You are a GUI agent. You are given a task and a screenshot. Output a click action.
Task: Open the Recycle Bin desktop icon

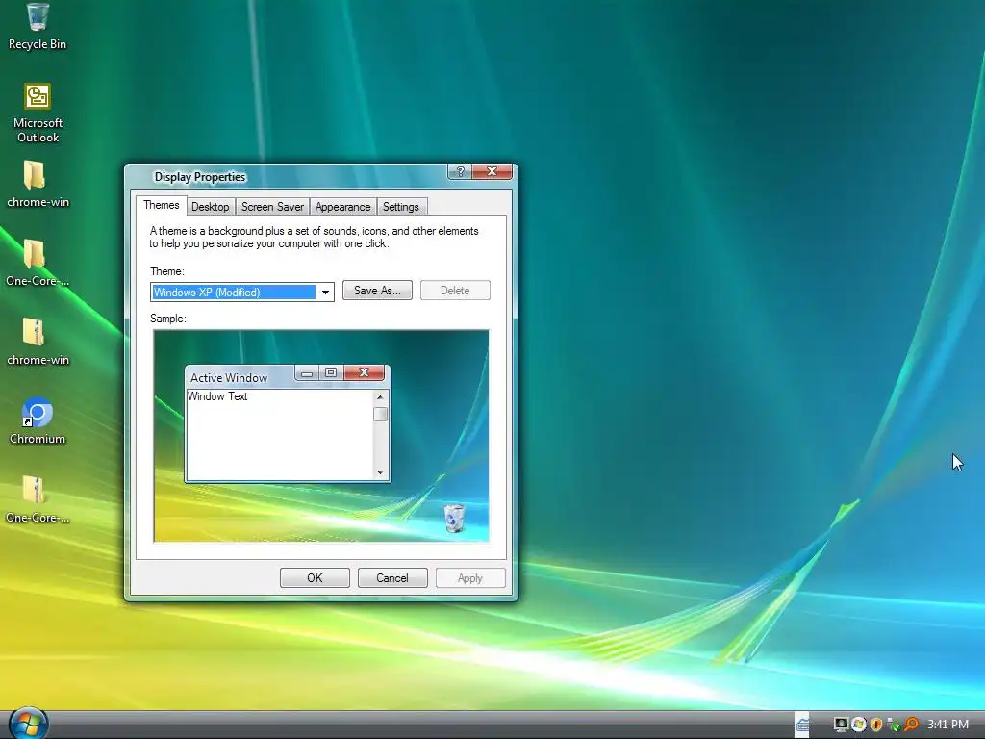38,26
